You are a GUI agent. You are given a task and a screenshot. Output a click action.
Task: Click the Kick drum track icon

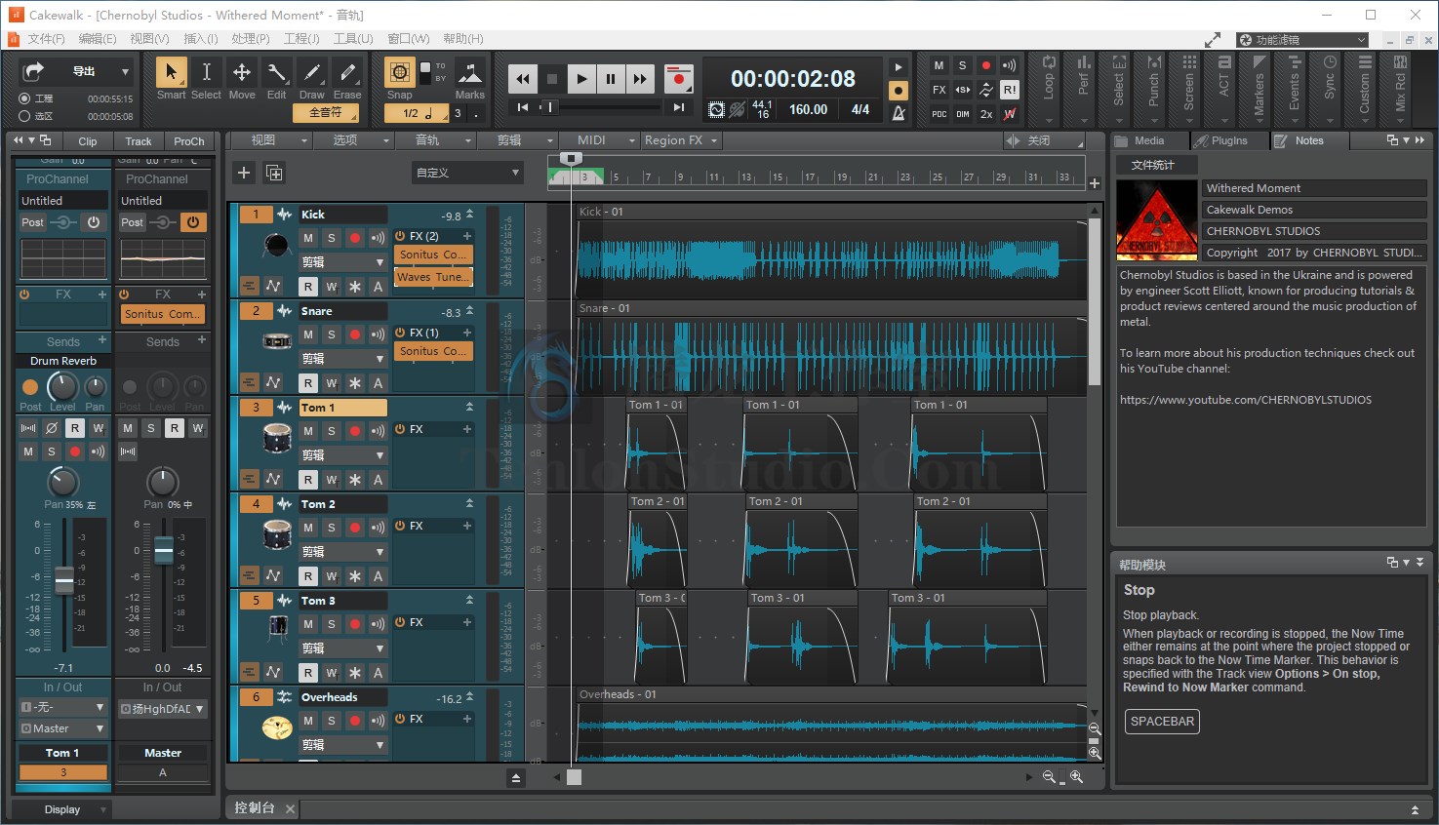coord(277,245)
